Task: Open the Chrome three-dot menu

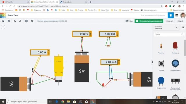Action: (x=183, y=6)
